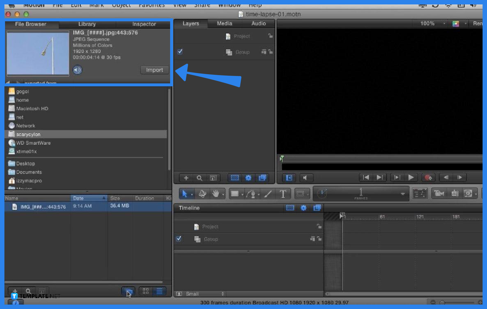Sort the file list by Date column
The image size is (487, 309).
click(89, 198)
